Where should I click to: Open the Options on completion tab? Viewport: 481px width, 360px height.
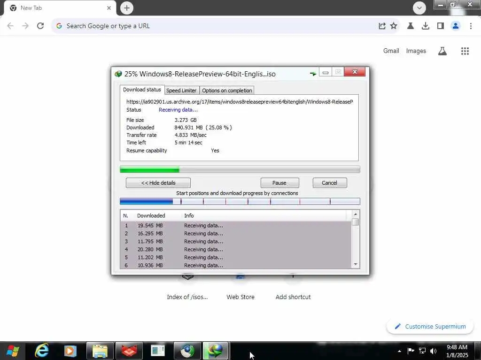227,90
